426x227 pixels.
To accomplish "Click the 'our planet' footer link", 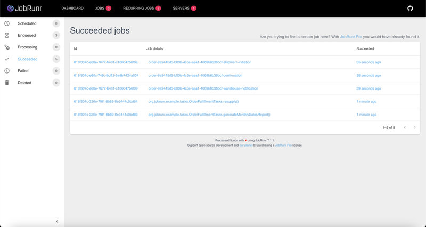I will [x=246, y=145].
